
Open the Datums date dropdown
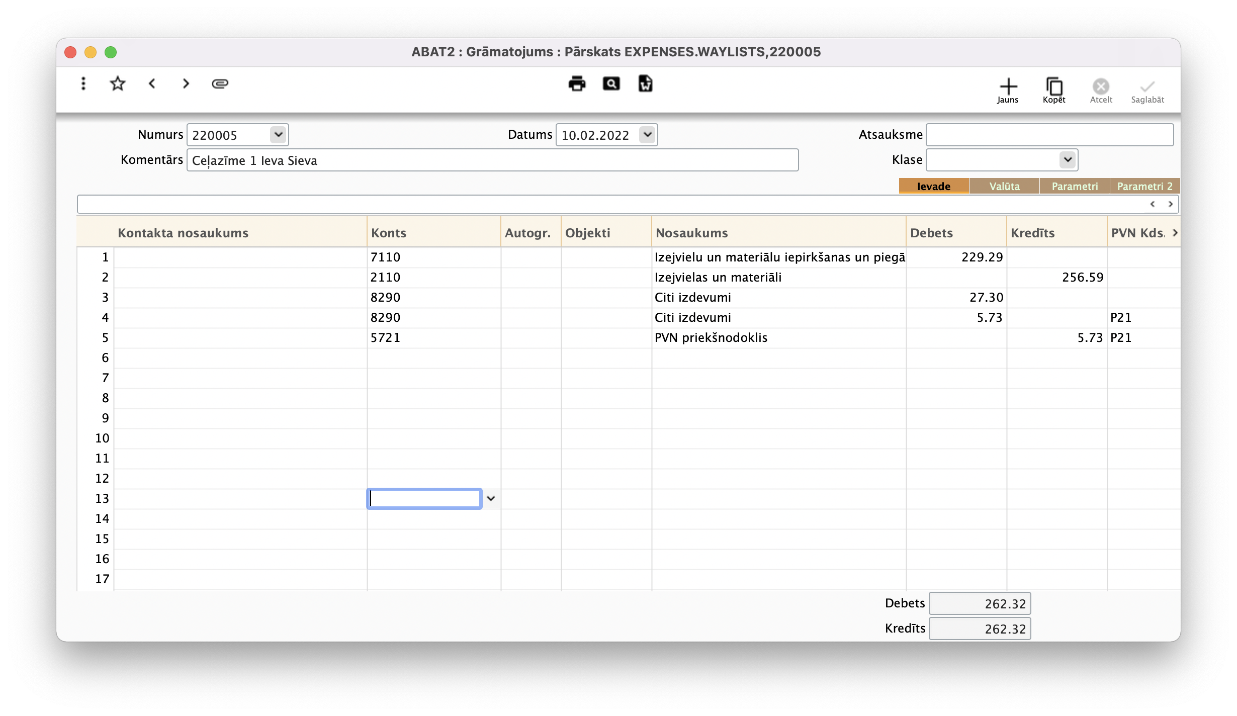point(647,134)
